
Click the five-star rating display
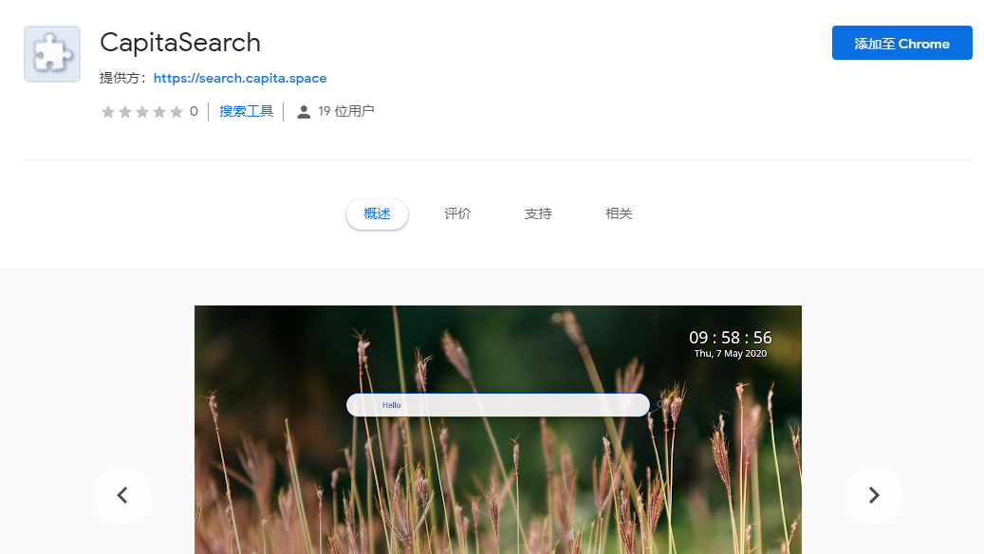141,112
